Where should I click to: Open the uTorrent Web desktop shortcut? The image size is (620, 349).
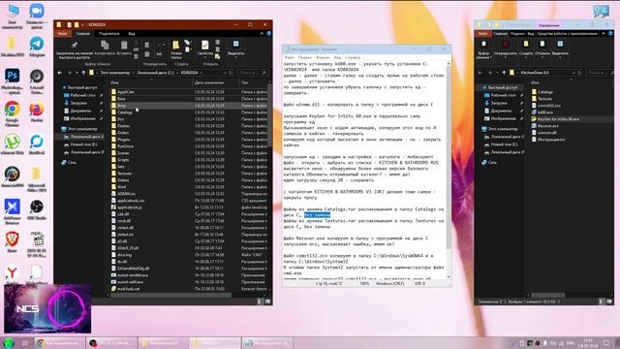[x=13, y=144]
